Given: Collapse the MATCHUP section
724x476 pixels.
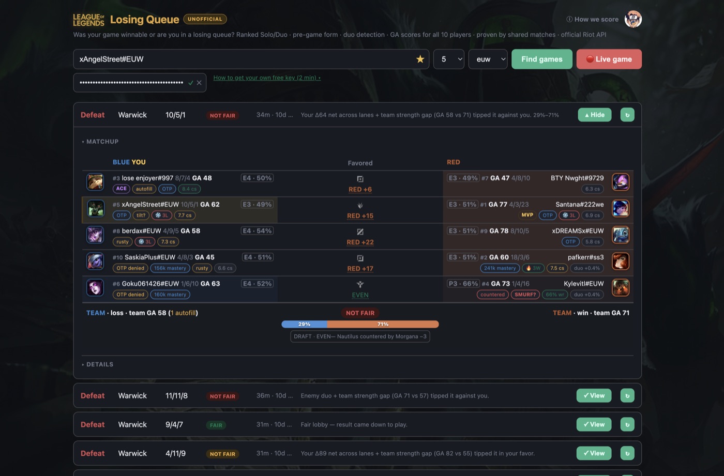Looking at the screenshot, I should 100,142.
